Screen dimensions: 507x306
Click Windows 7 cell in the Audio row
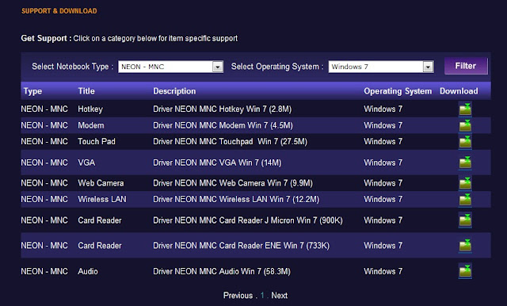click(x=383, y=271)
